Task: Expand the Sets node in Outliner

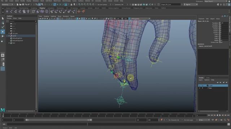Action: [x=9, y=43]
